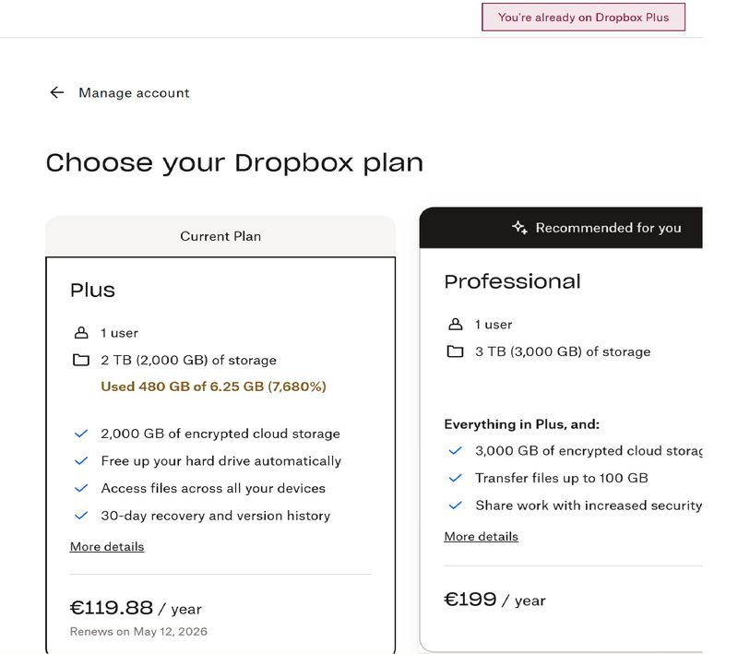Click the folder icon in Professional plan
This screenshot has height=654, width=738.
[455, 351]
